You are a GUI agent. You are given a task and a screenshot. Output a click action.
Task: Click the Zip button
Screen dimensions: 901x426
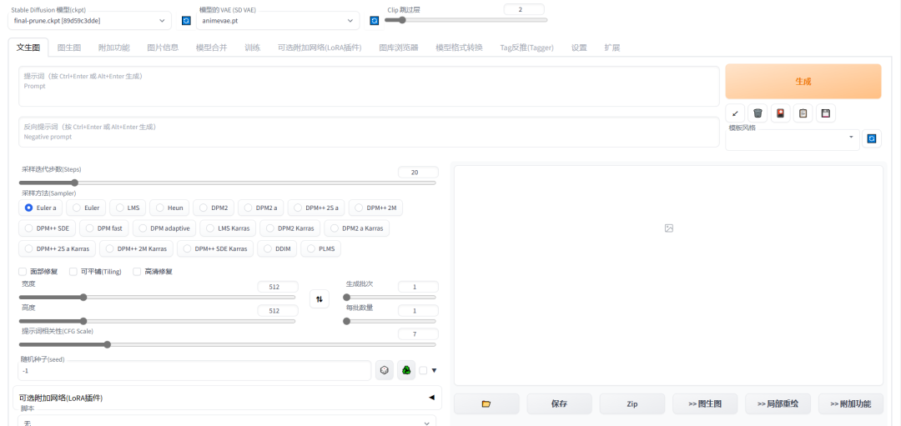pos(632,403)
